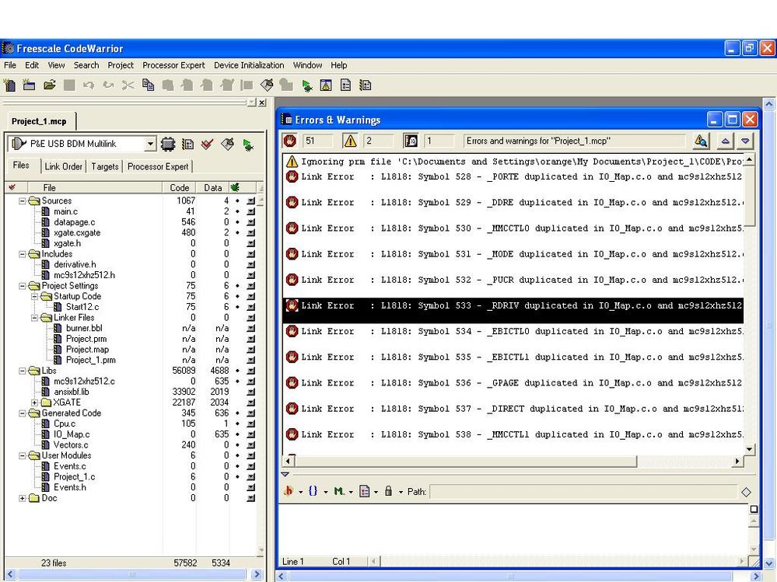Open functions braces dropdown in editor pane
Screen dimensions: 777x582
coord(317,491)
